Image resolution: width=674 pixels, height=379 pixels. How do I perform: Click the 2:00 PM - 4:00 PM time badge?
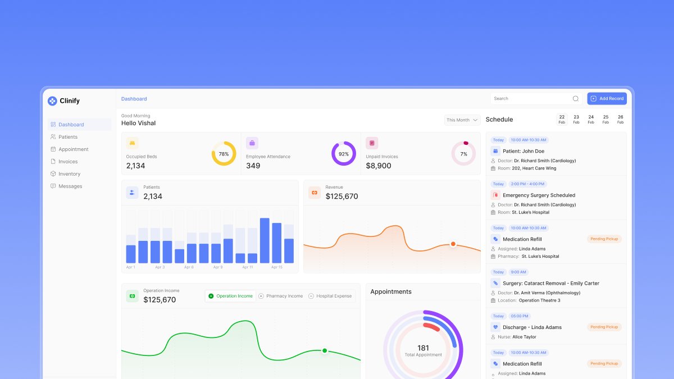tap(527, 184)
